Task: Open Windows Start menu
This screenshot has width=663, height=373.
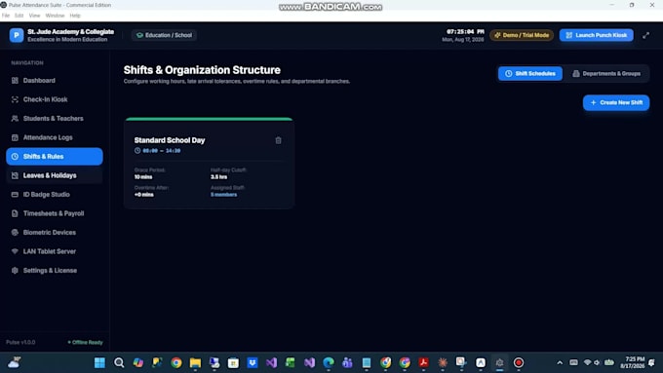Action: (99, 363)
